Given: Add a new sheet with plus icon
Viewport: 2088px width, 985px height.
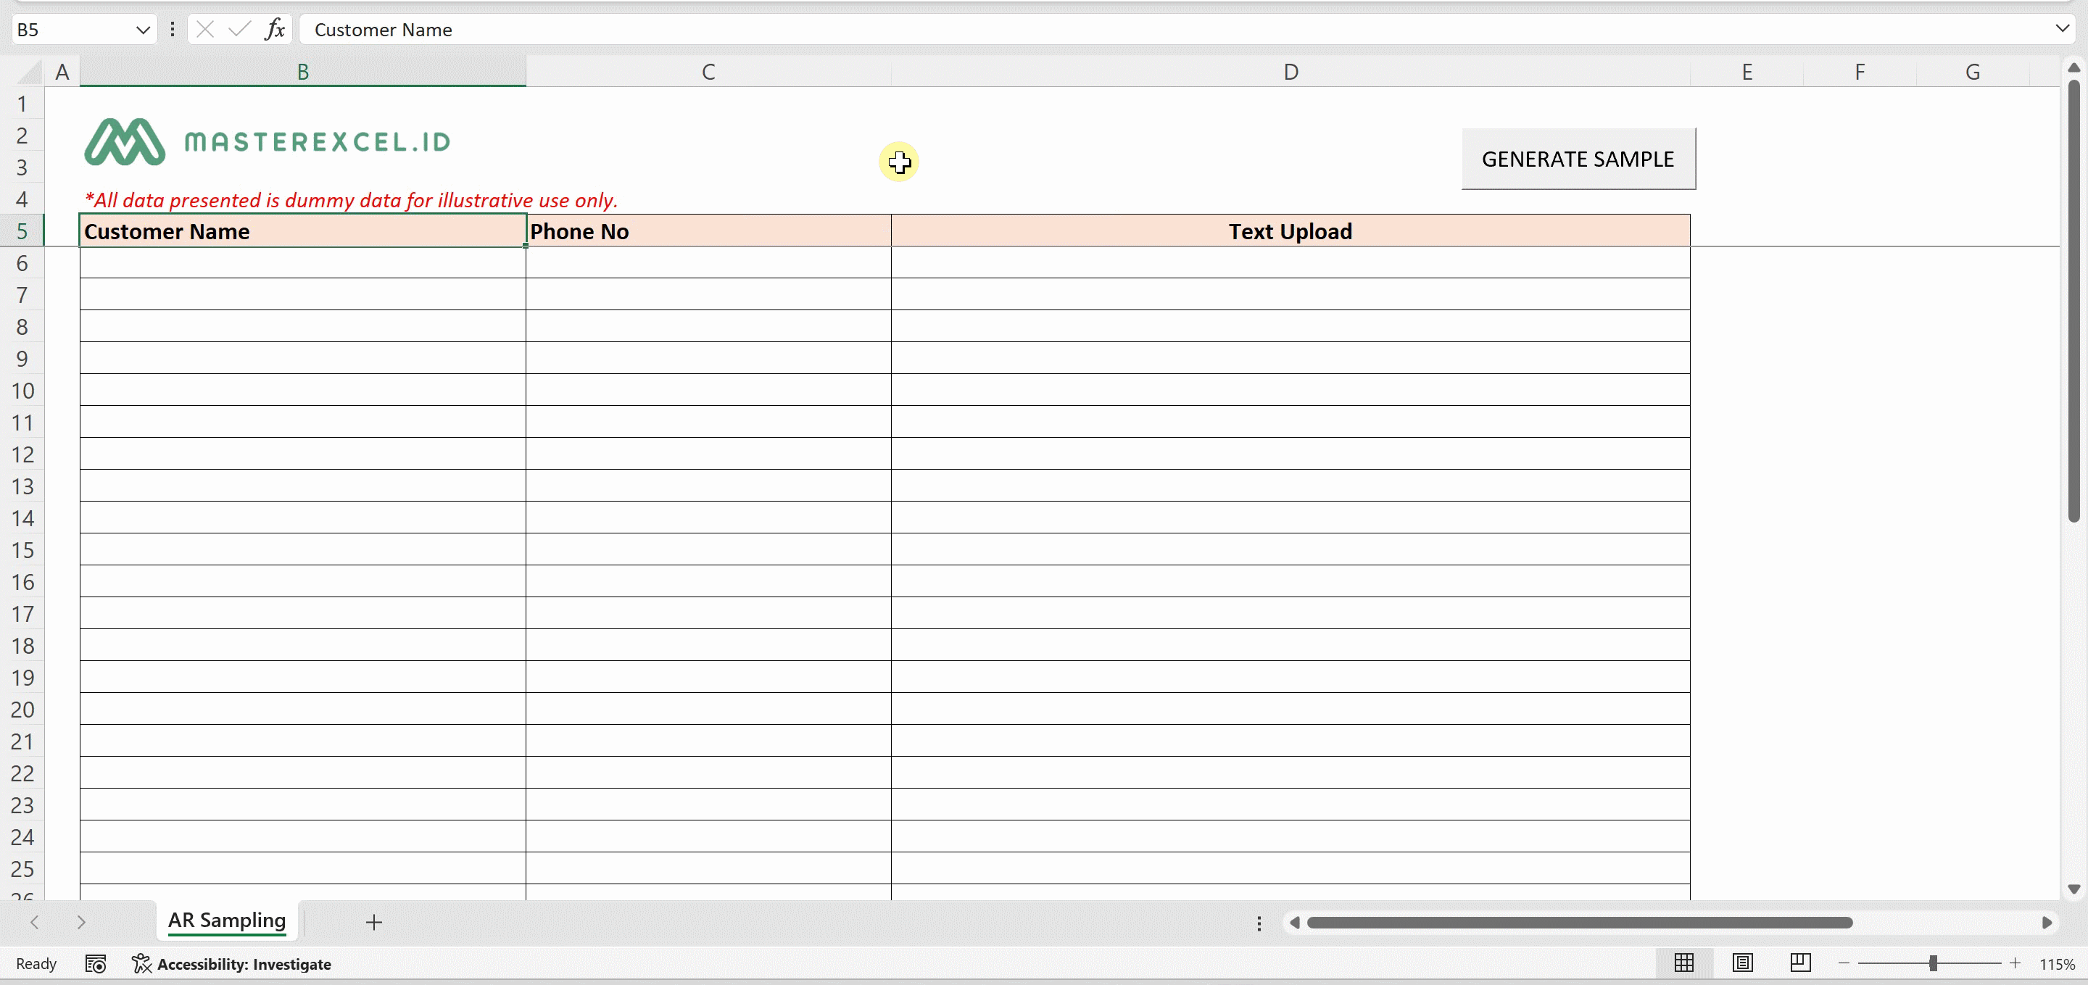Looking at the screenshot, I should pos(373,922).
